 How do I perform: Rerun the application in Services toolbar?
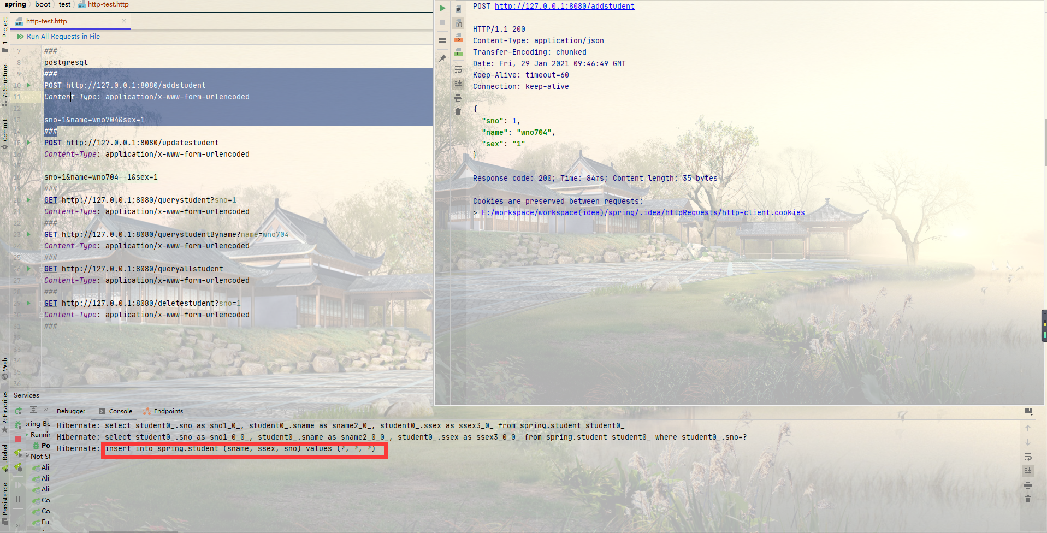(18, 411)
